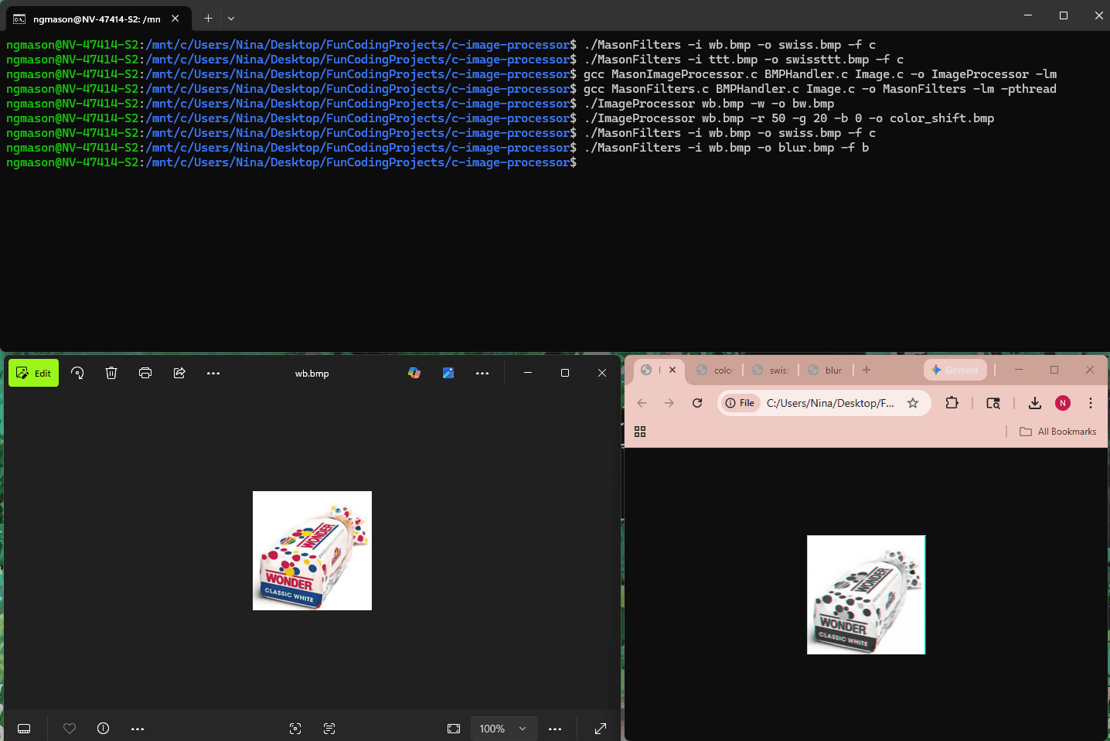Show file info panel in Photos

(x=104, y=729)
